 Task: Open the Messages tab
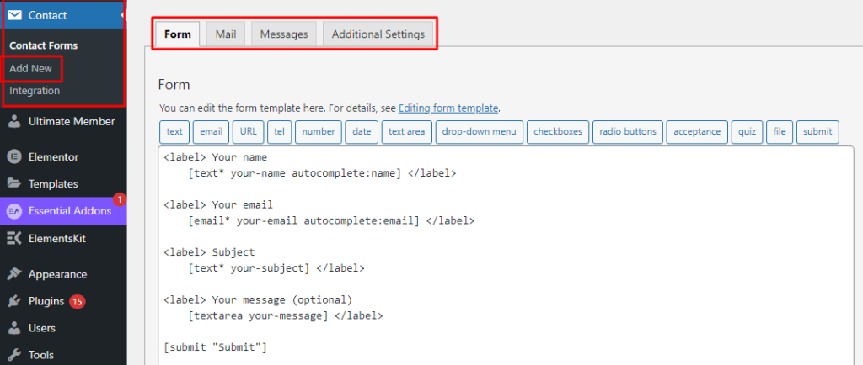coord(284,34)
